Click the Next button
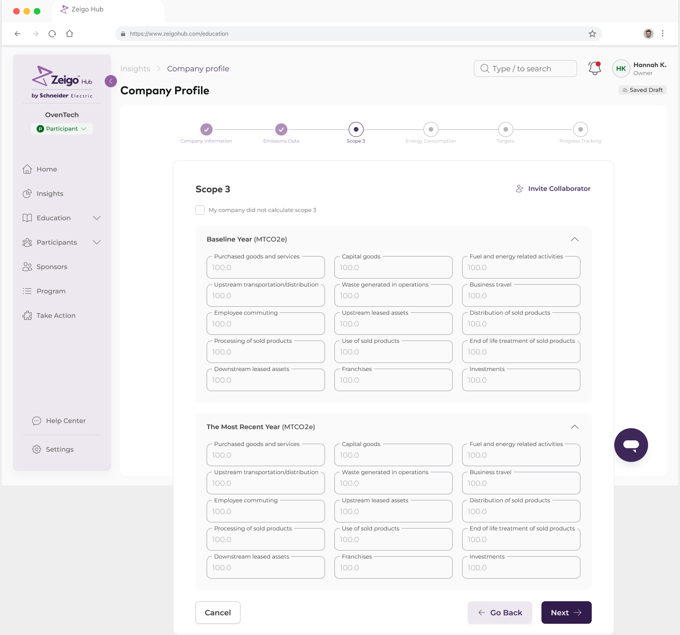Viewport: 680px width, 635px height. (566, 612)
